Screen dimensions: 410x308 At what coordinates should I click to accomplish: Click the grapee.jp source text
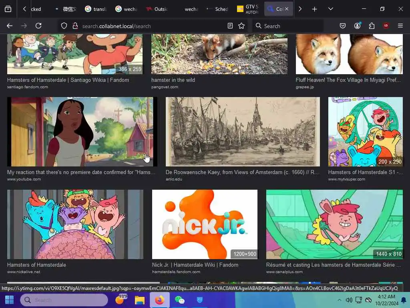point(305,87)
